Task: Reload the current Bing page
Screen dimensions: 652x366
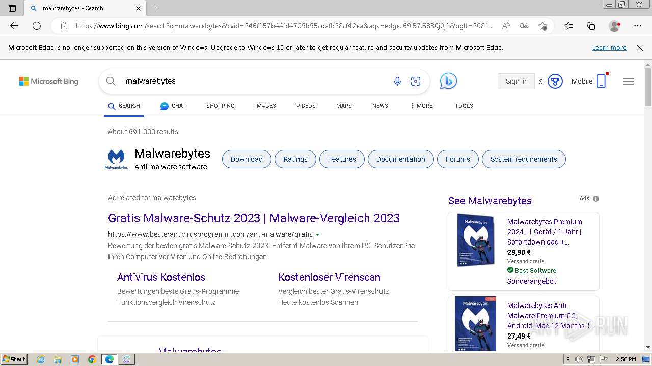Action: click(37, 26)
